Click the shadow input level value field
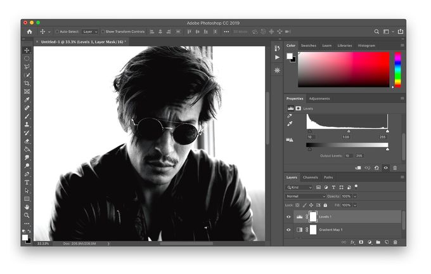This screenshot has width=431, height=274. point(310,137)
